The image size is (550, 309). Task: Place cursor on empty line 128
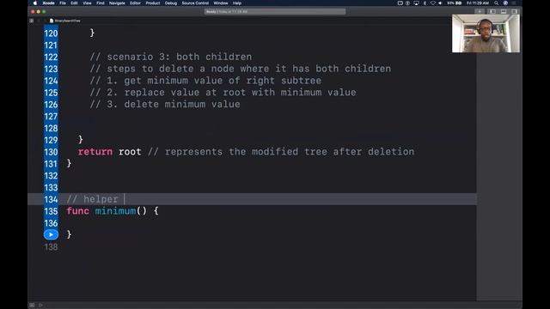[268, 128]
